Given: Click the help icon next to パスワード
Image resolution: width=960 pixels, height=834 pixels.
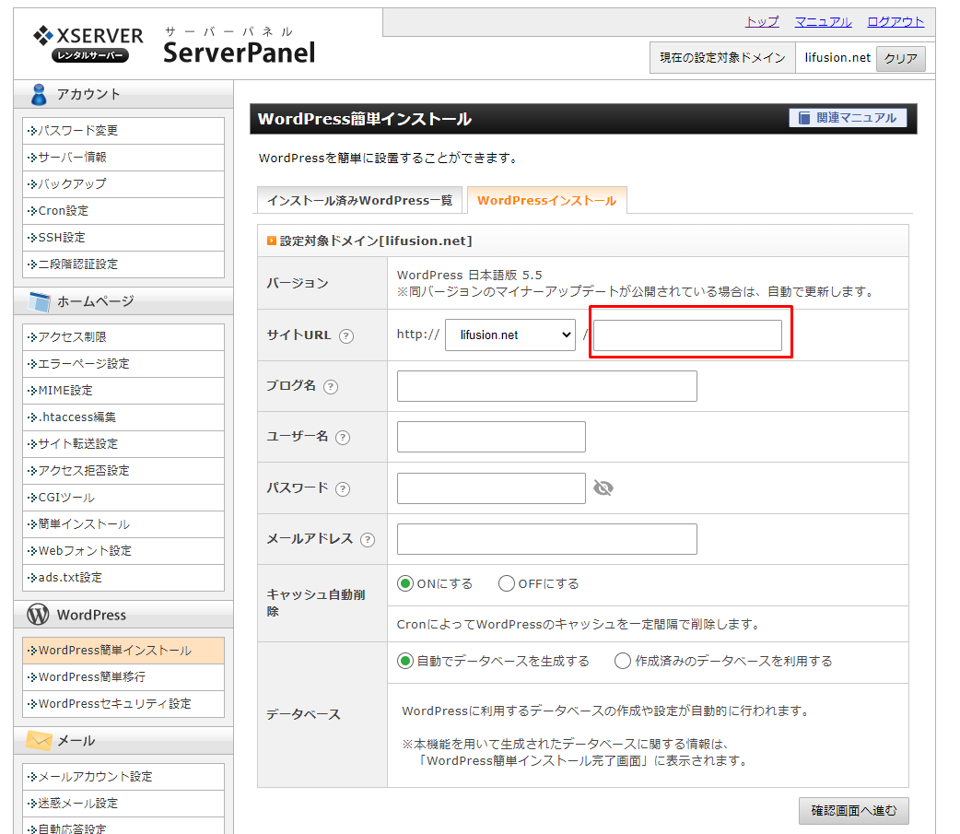Looking at the screenshot, I should (343, 489).
